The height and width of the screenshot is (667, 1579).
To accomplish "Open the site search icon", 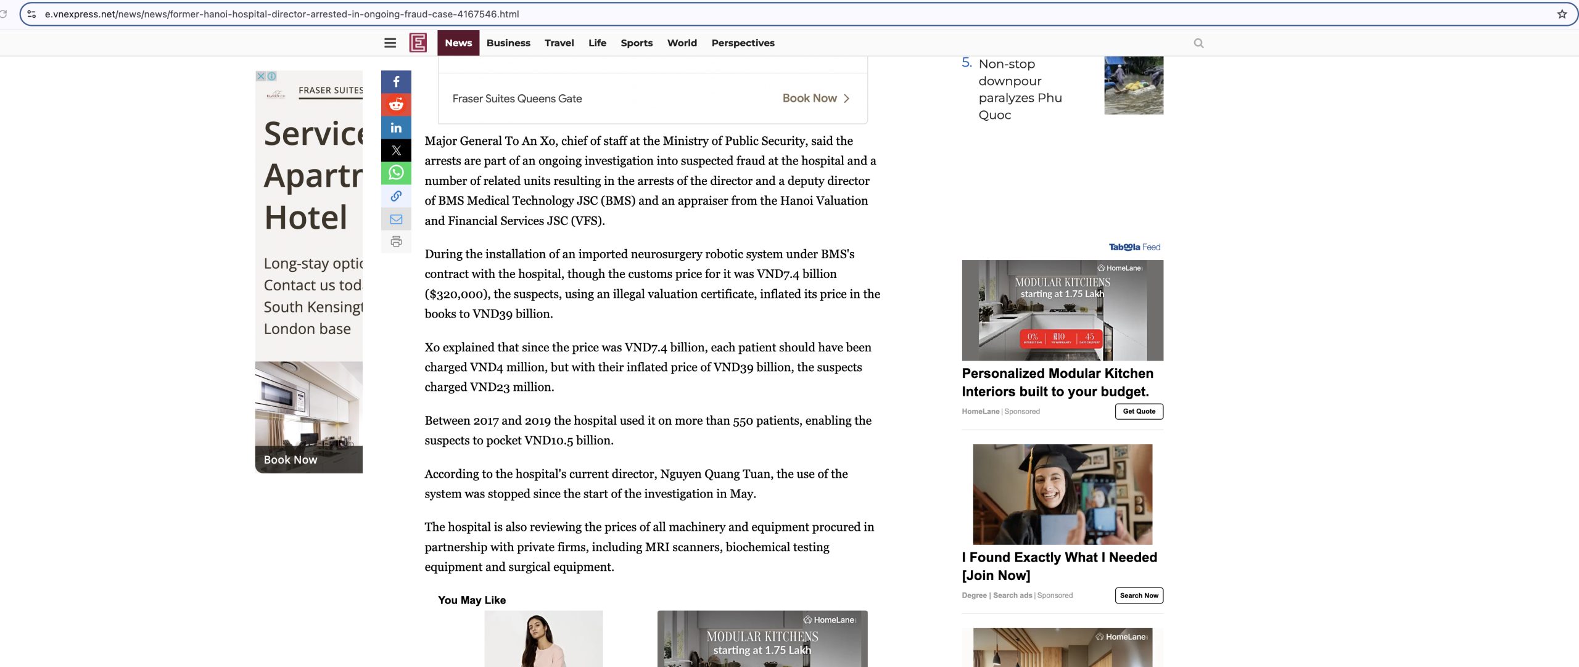I will click(1198, 43).
